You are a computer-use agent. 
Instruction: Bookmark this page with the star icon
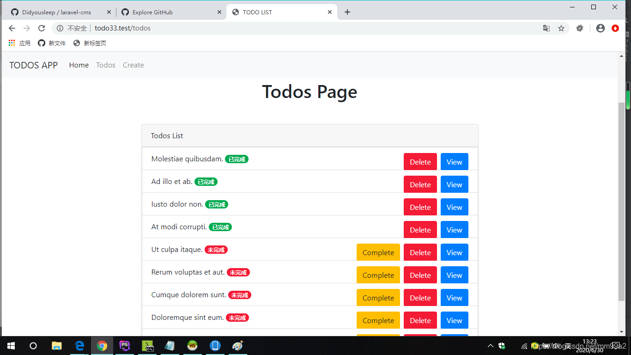coord(561,28)
